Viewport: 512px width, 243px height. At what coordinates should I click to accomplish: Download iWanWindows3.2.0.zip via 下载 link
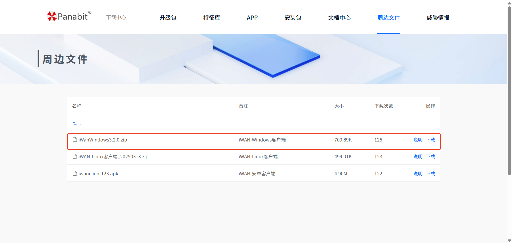(x=430, y=140)
